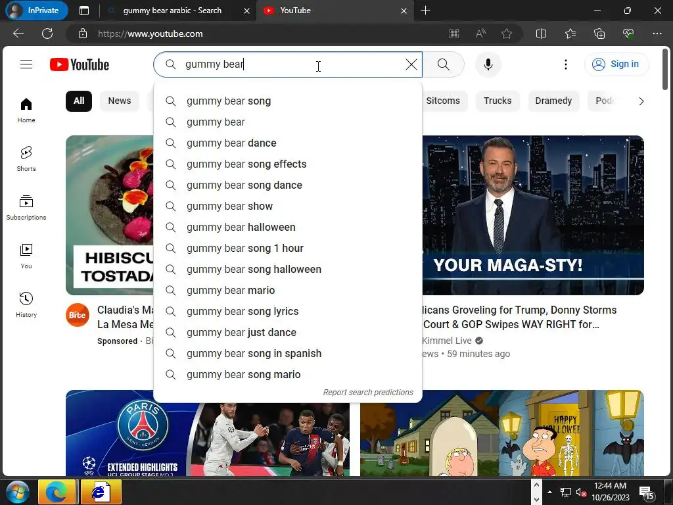
Task: Choose suggestion gummy bear song dance
Action: [288, 185]
